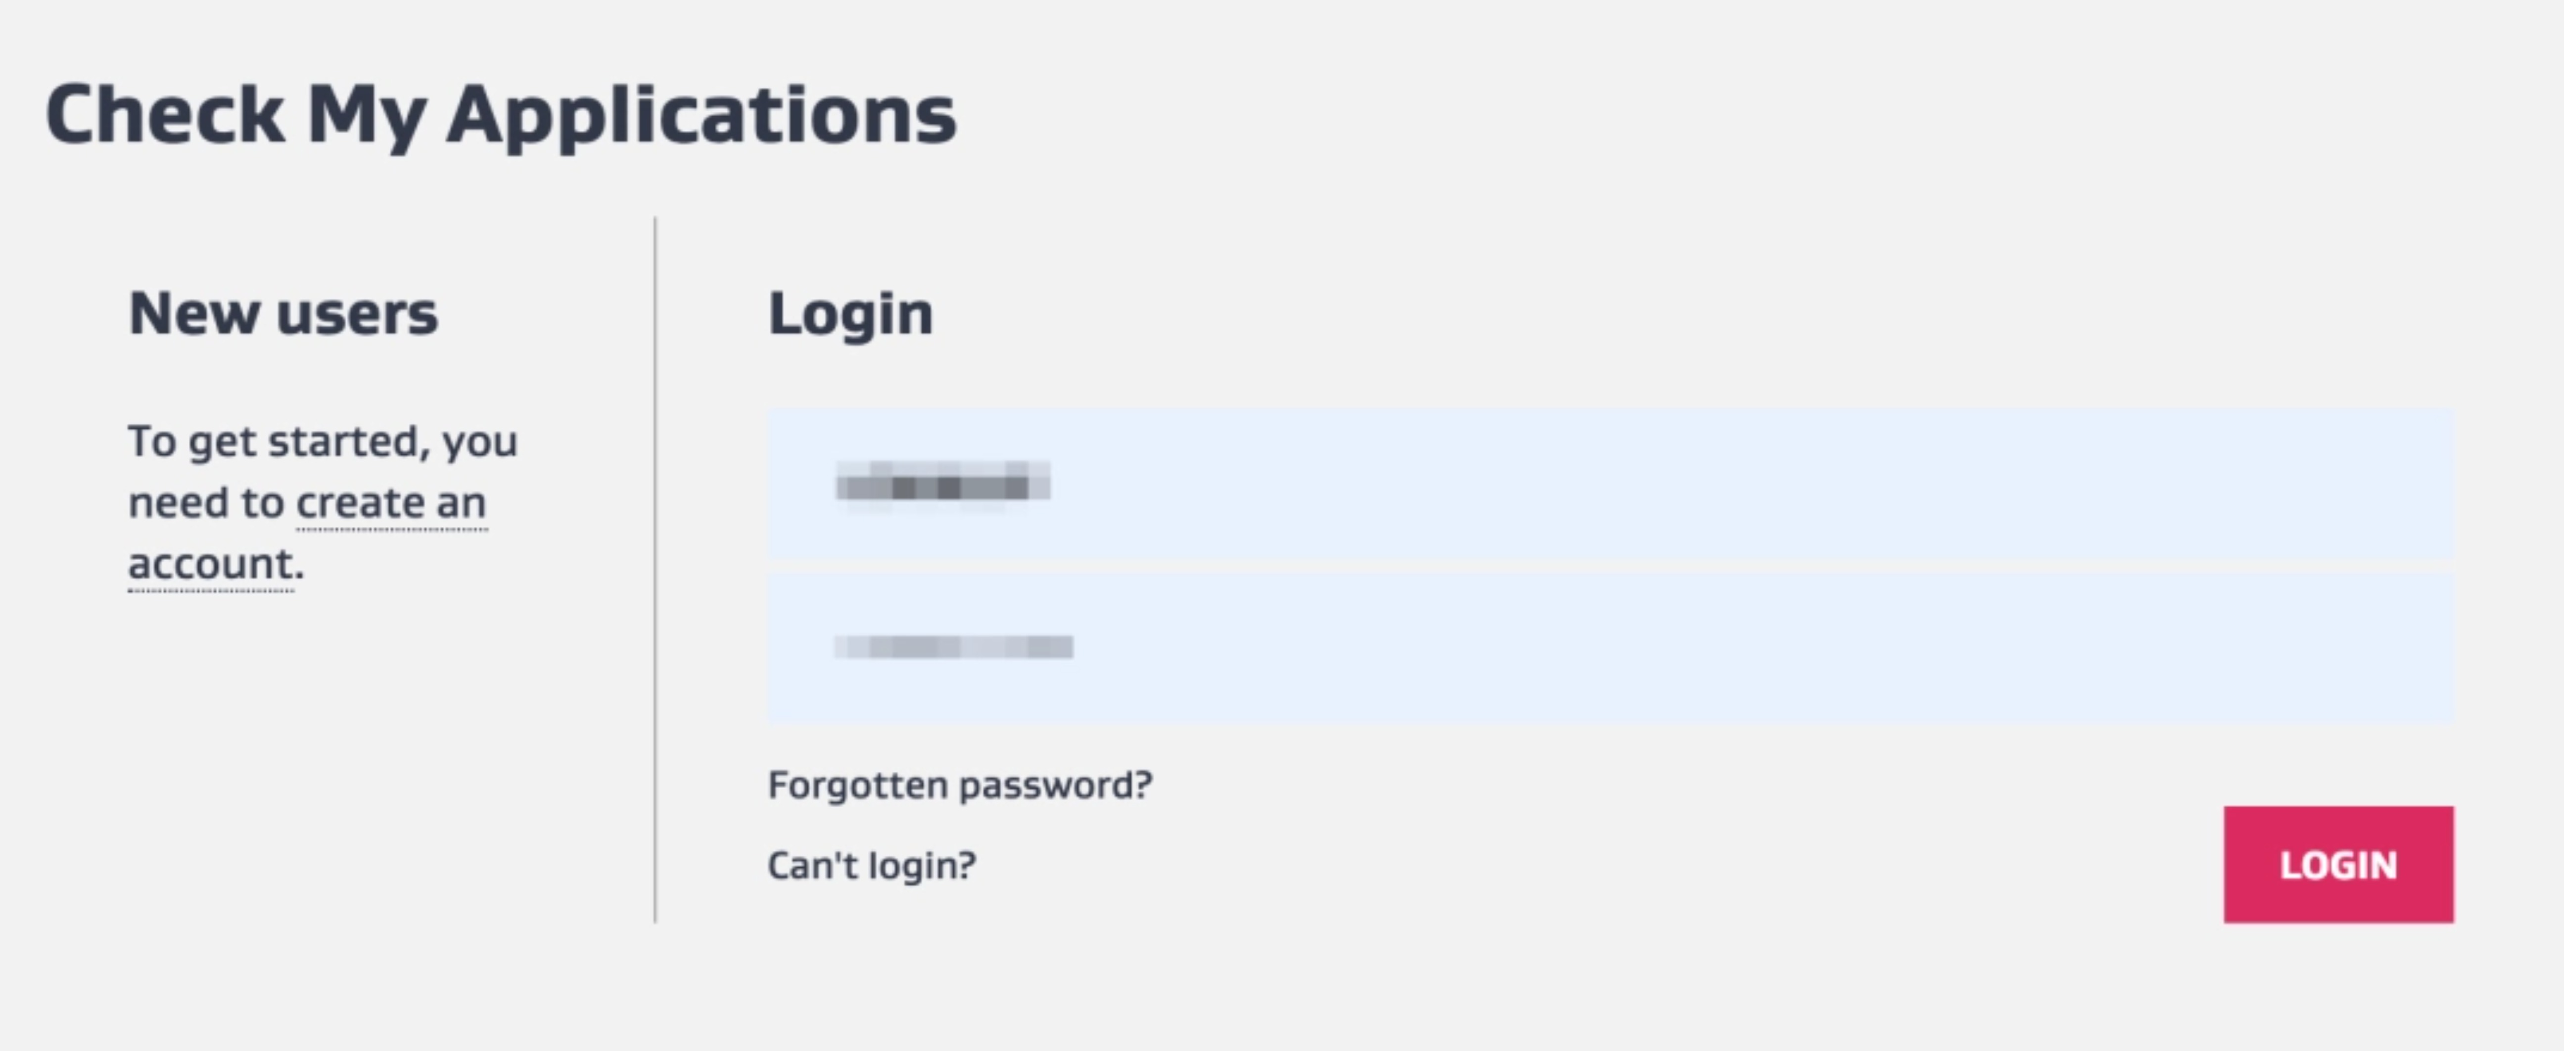Open the Can't login? help link

tap(872, 866)
